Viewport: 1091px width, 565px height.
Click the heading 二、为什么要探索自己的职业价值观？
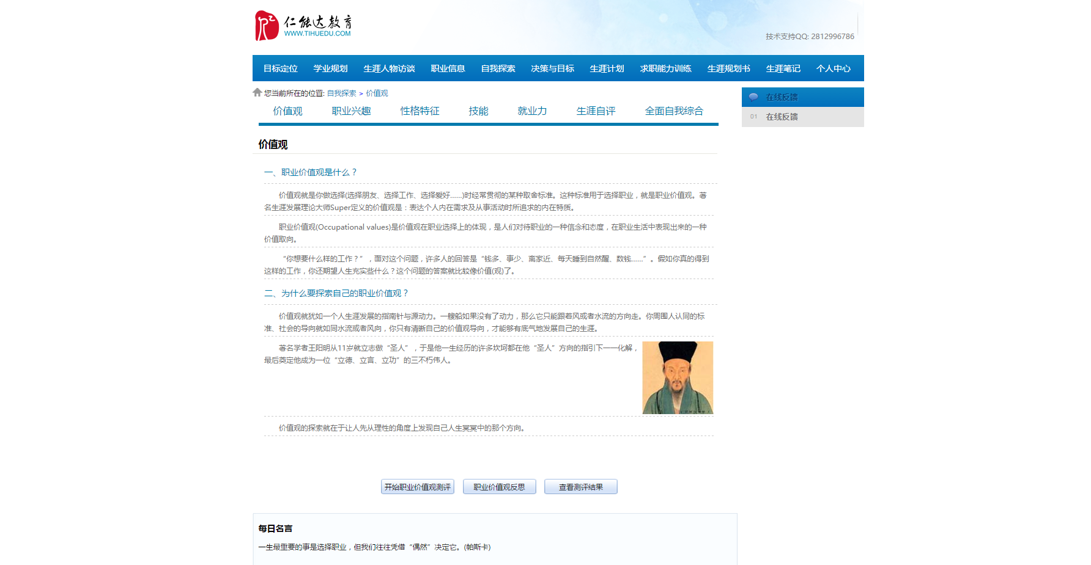[x=337, y=293]
